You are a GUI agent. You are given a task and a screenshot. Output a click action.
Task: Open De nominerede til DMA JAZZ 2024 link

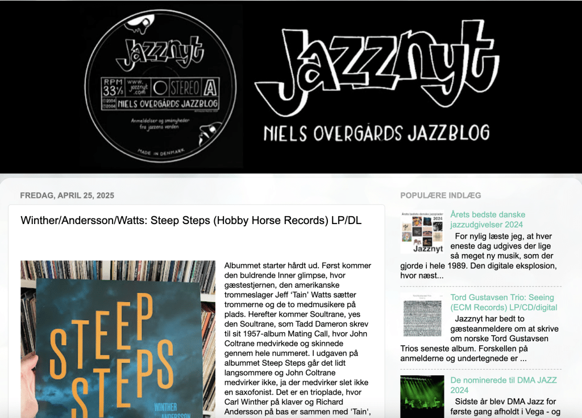click(x=504, y=386)
